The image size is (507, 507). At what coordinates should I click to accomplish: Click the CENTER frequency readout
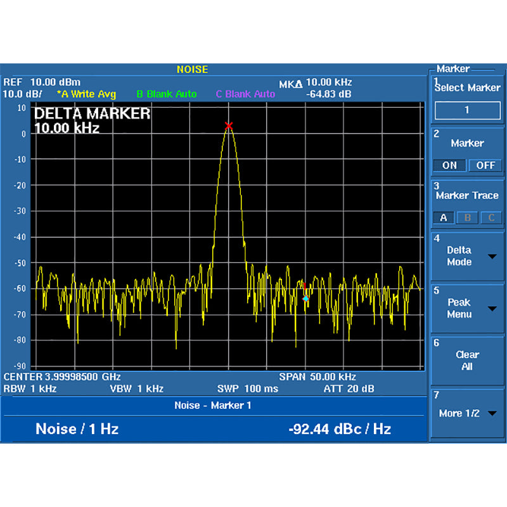pos(62,377)
